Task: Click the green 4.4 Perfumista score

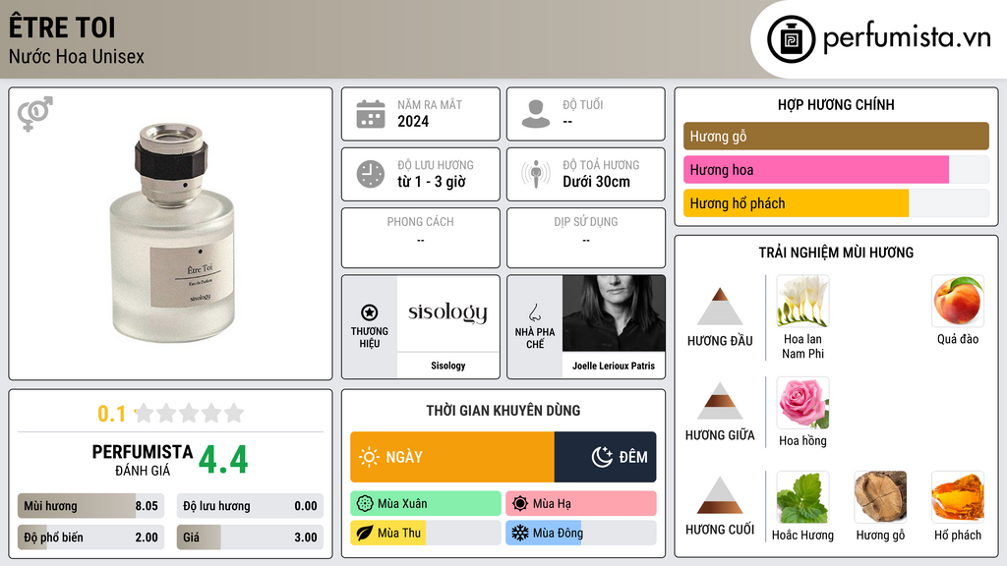Action: (x=223, y=460)
